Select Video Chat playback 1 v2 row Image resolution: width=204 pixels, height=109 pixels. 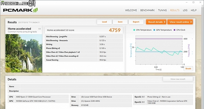click(84, 52)
